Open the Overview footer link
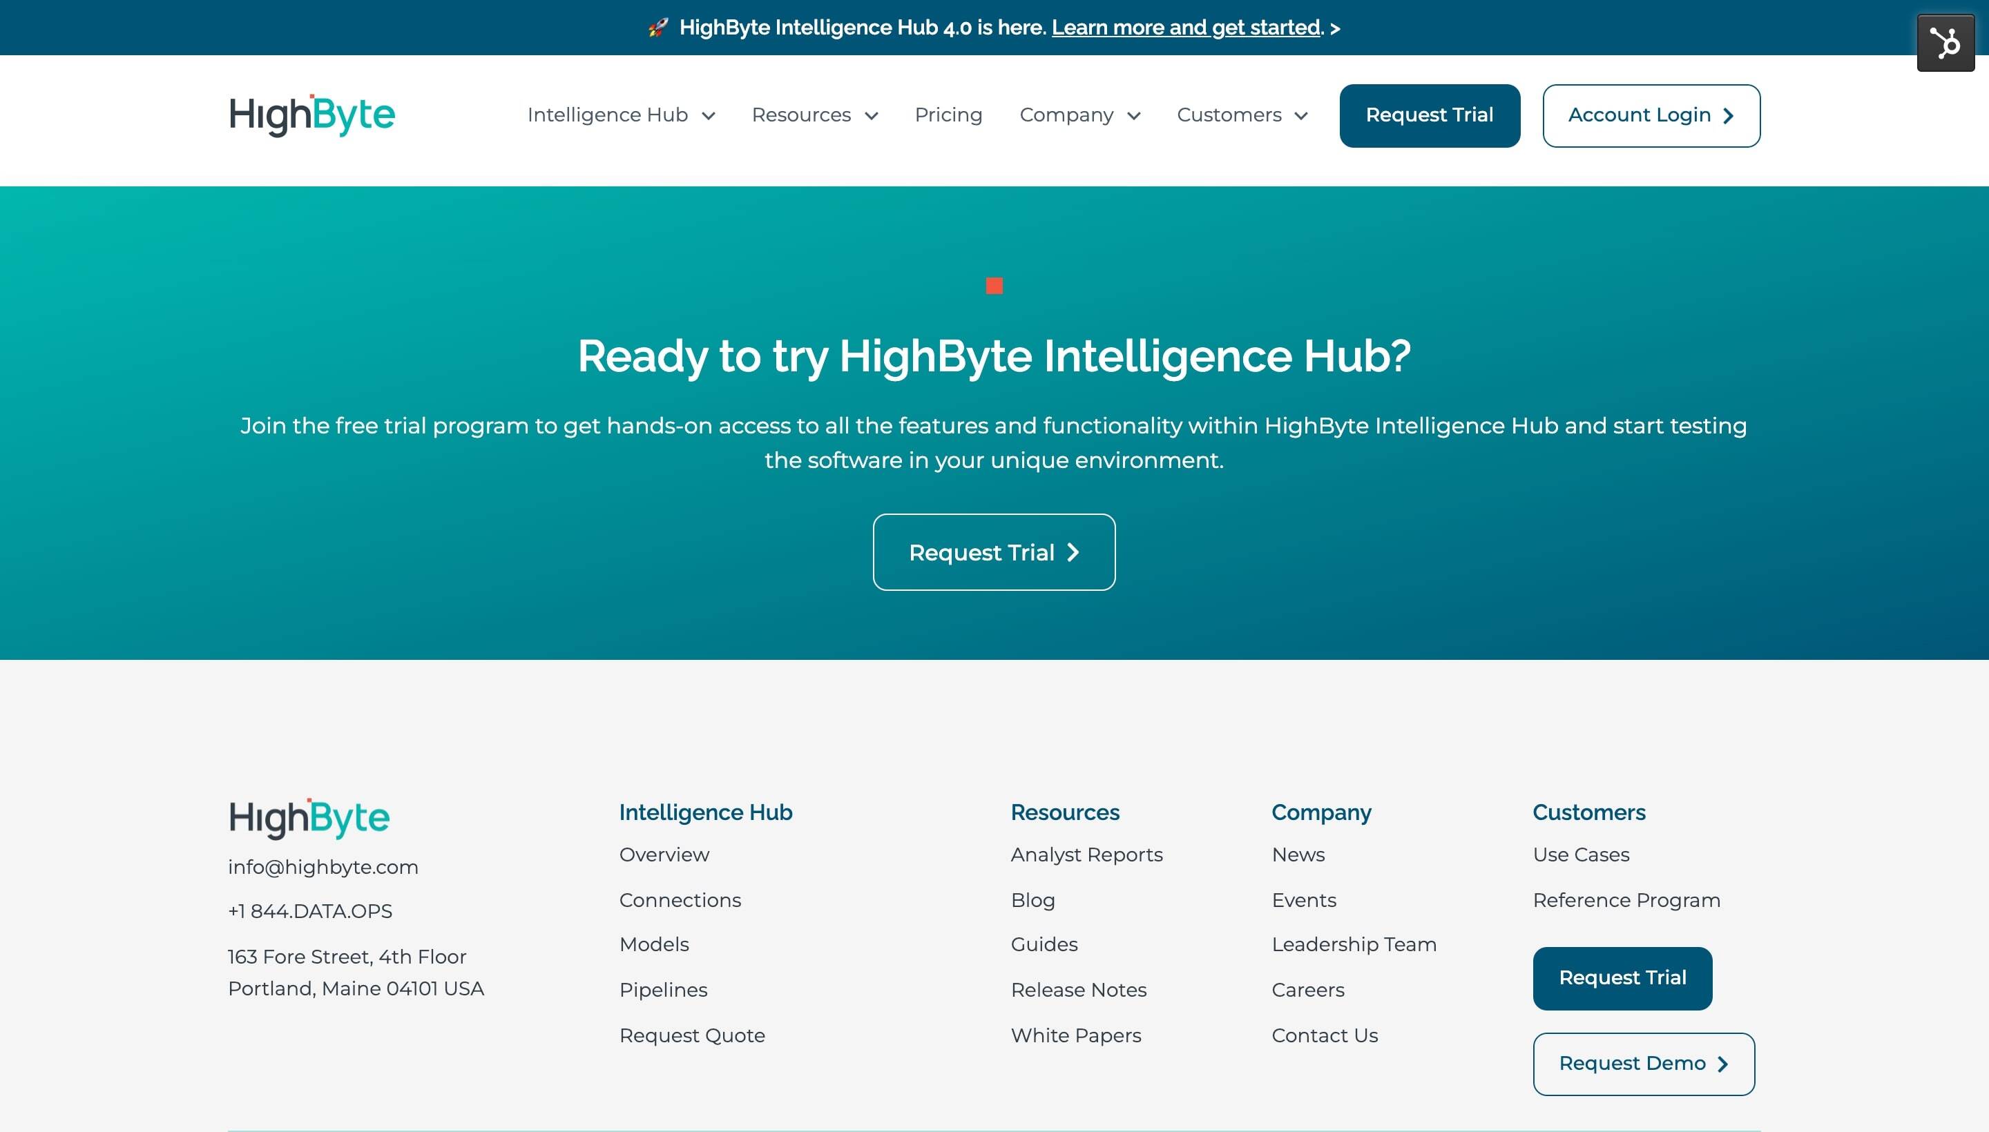The height and width of the screenshot is (1132, 1989). [x=664, y=855]
